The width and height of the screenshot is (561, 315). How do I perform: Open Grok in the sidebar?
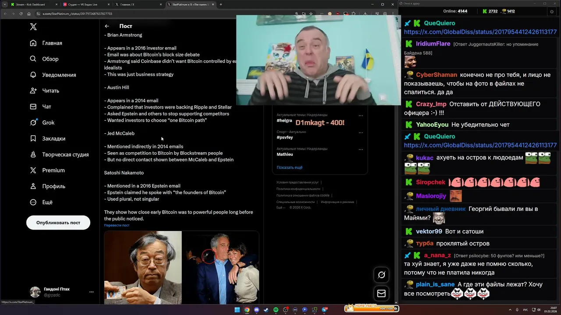(x=43, y=122)
